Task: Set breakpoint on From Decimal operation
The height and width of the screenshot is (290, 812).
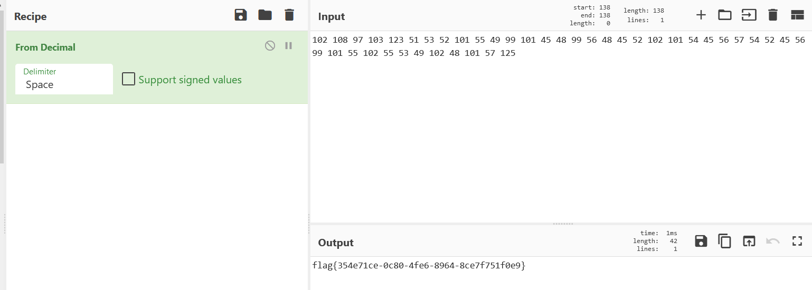Action: [288, 46]
